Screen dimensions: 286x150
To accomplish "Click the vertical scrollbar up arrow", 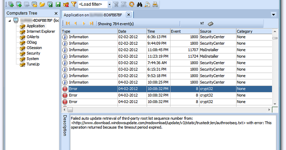I will coord(275,31).
